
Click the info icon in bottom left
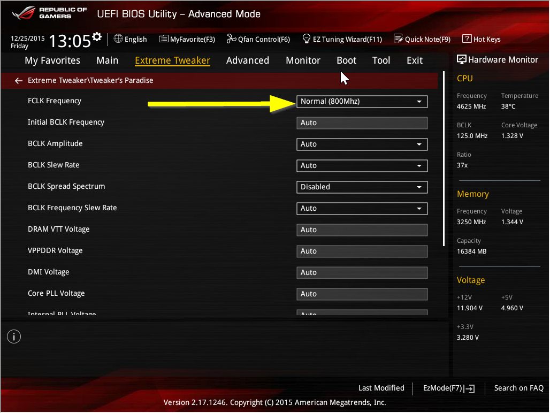(13, 336)
